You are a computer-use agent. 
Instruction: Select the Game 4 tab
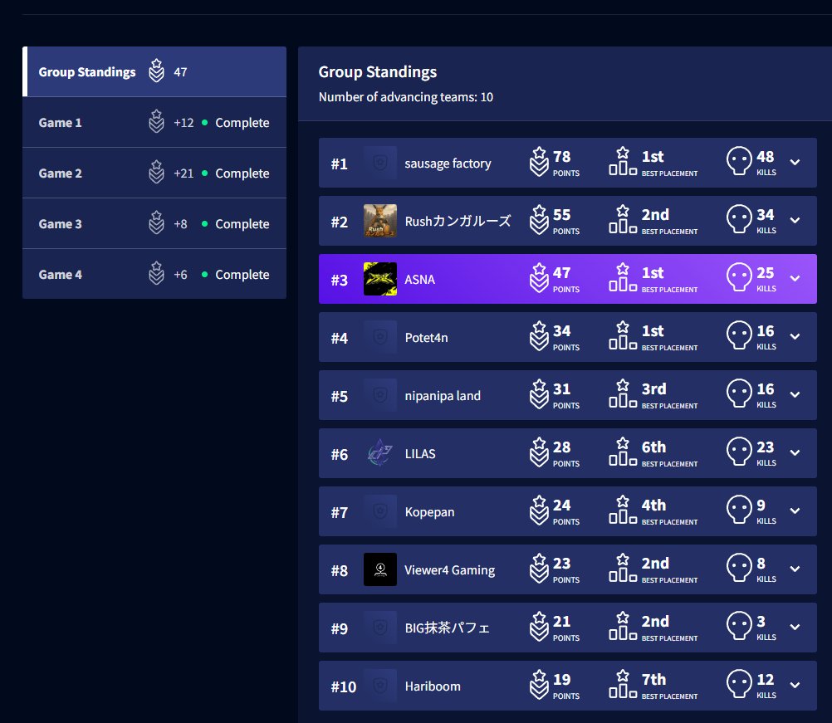click(154, 274)
